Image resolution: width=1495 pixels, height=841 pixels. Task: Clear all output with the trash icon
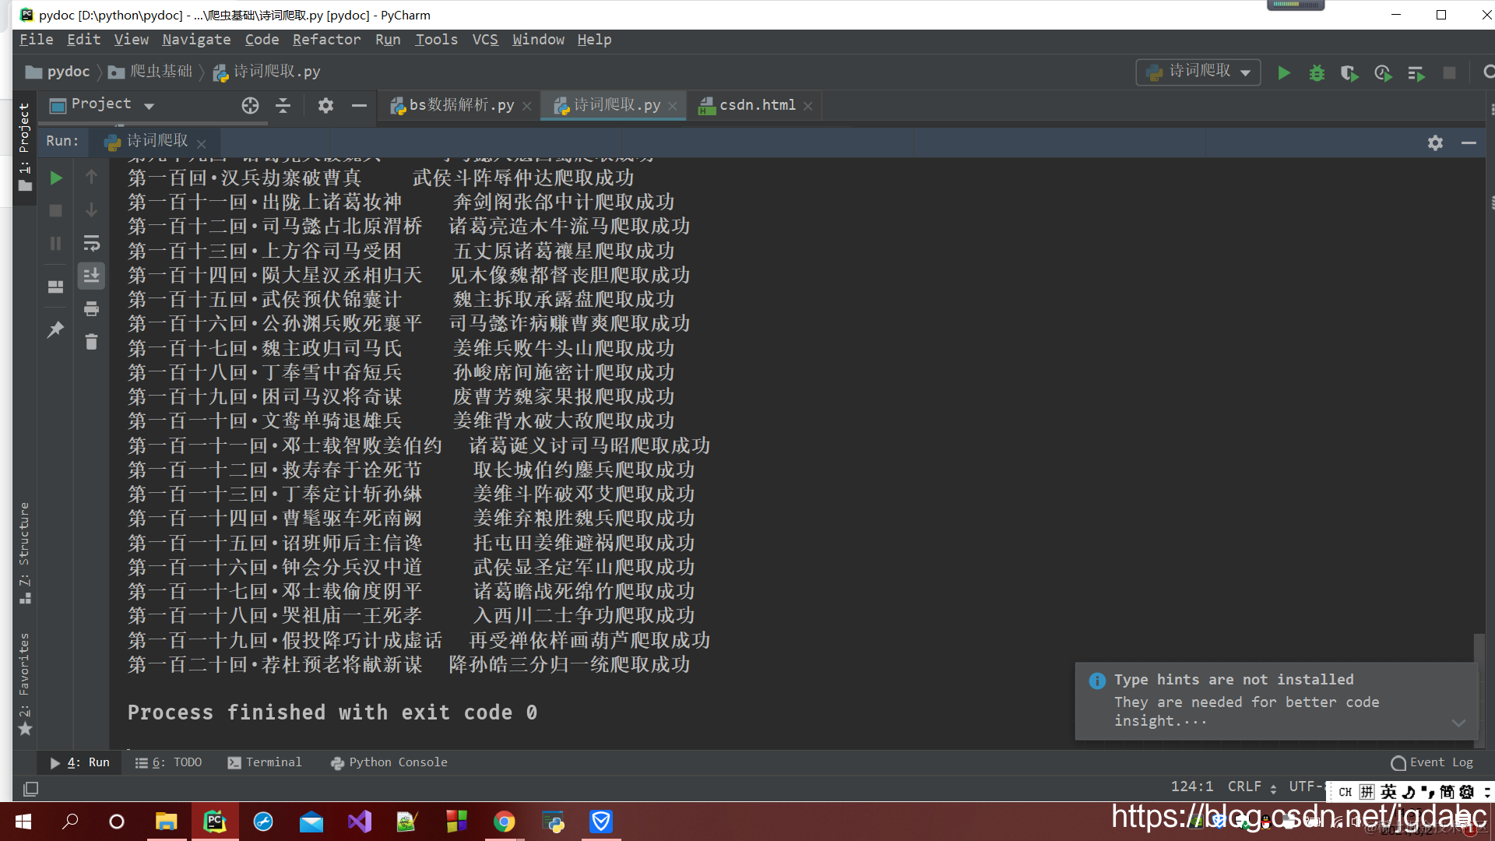coord(91,342)
